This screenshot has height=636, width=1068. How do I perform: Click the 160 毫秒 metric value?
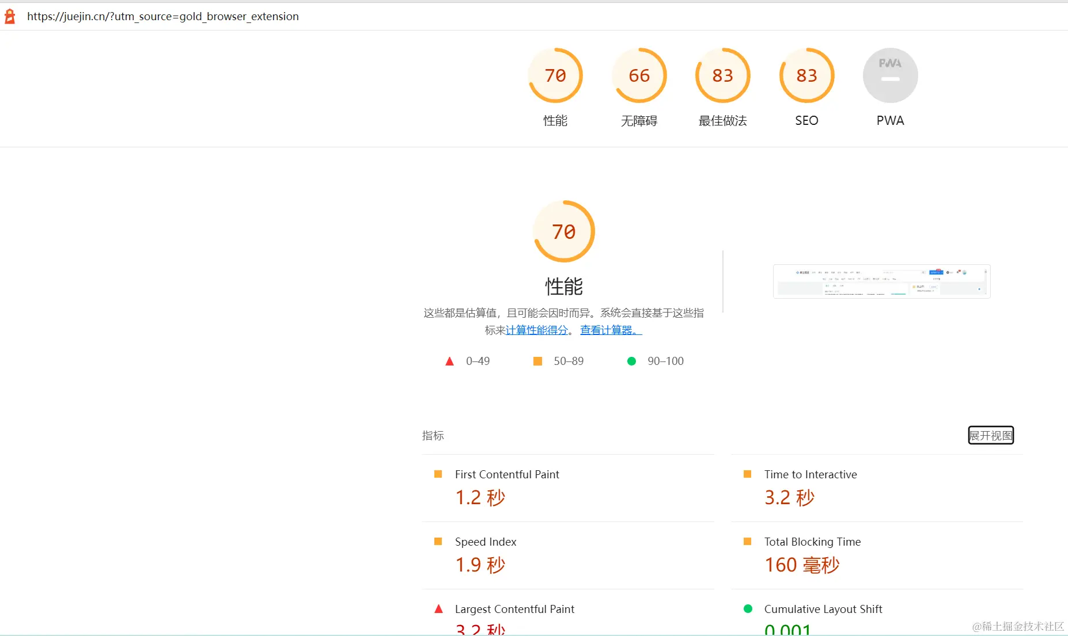pyautogui.click(x=802, y=565)
